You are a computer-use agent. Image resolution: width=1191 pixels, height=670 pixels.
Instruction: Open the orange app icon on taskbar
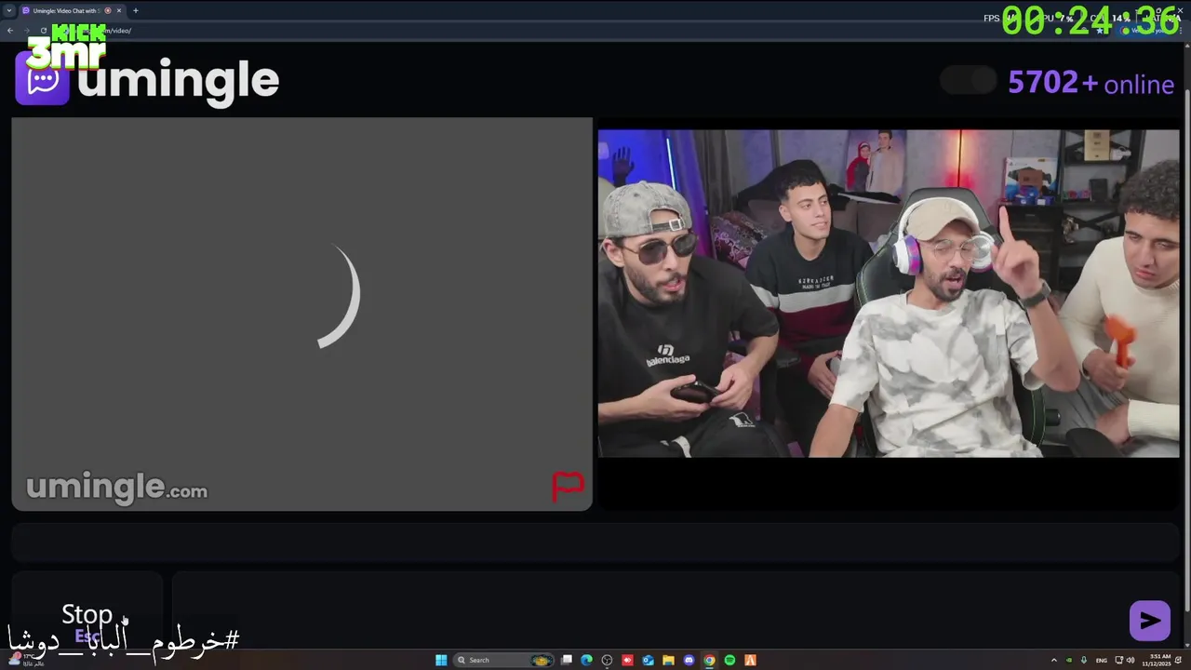pyautogui.click(x=750, y=660)
